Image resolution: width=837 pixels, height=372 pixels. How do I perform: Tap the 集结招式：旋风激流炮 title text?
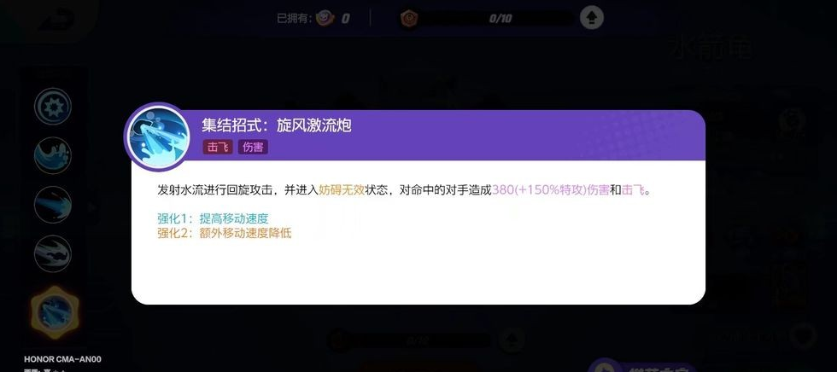pyautogui.click(x=277, y=125)
